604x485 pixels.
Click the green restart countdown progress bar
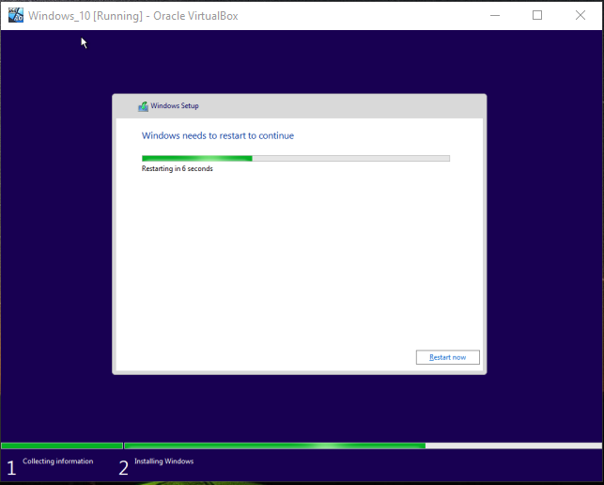[196, 158]
